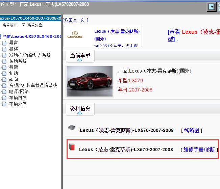This screenshot has width=220, height=189.
Task: Open 车辆外饰 in the tree
Action: [18, 104]
